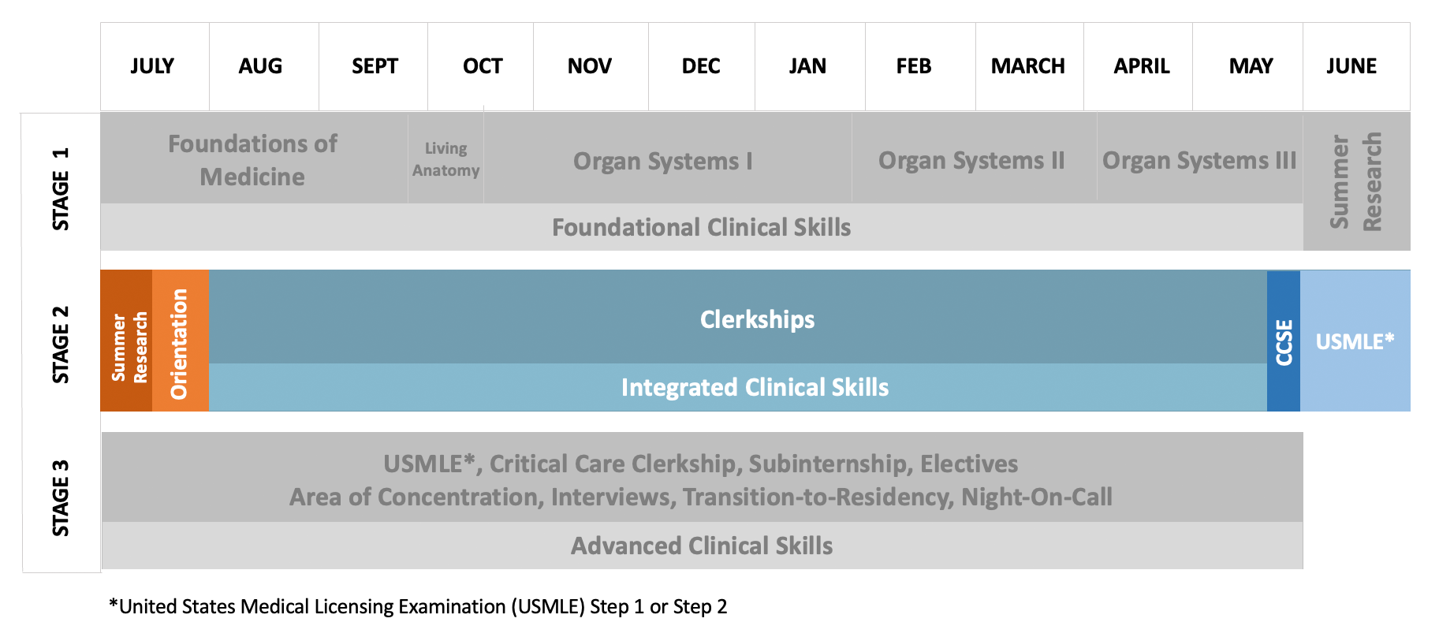This screenshot has height=637, width=1439.
Task: Click the Advanced Clinical Skills bar
Action: coord(702,546)
